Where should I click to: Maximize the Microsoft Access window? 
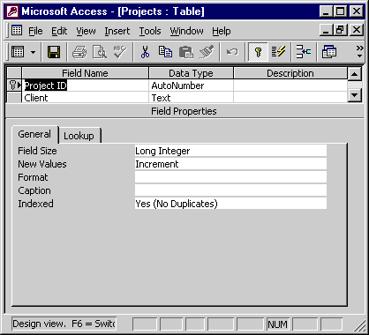tap(341, 11)
